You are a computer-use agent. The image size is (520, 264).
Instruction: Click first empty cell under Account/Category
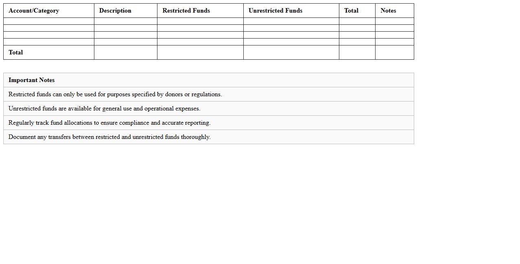pyautogui.click(x=48, y=21)
